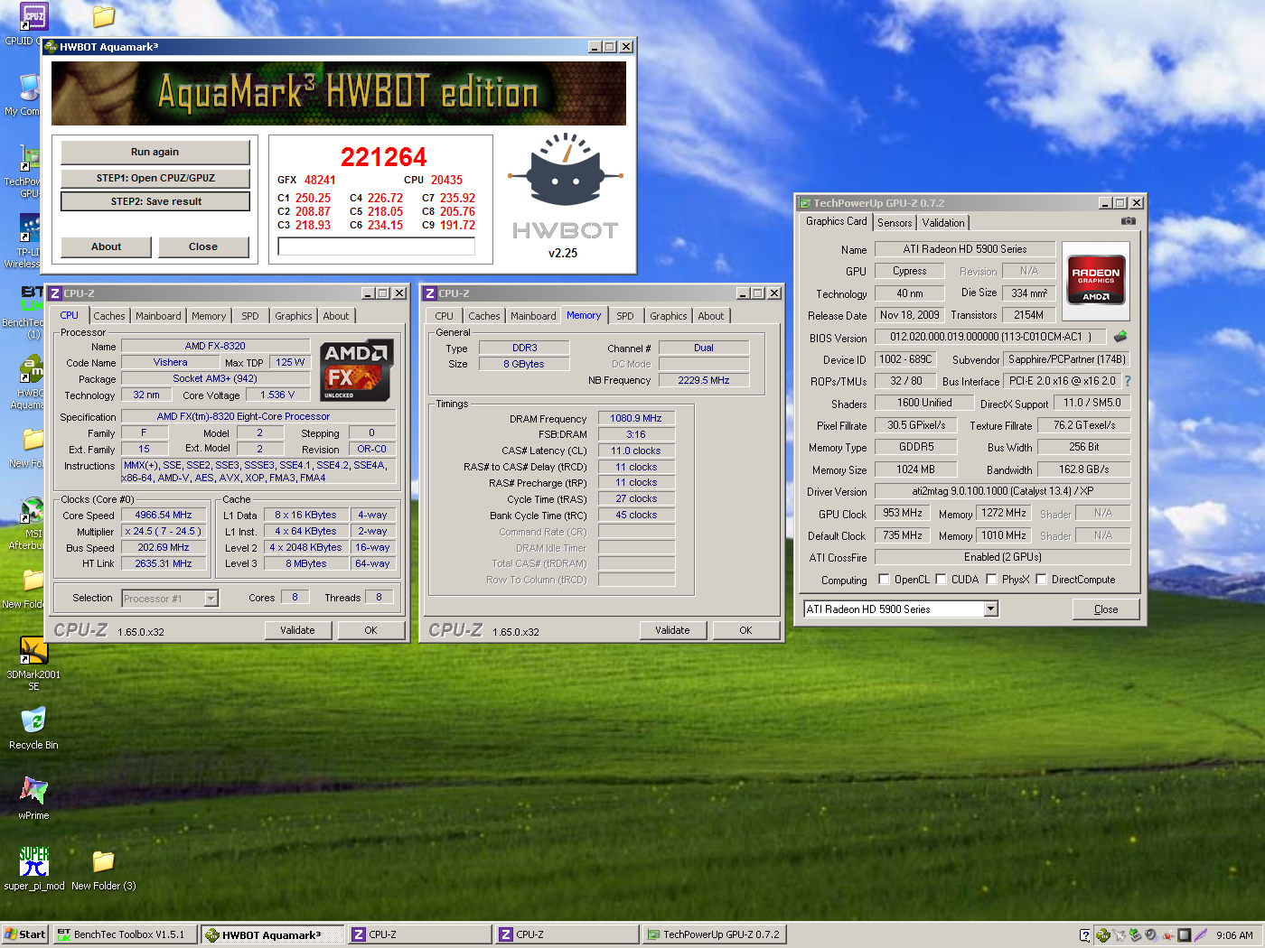Click GPU-Z BIOS save chip icon
The height and width of the screenshot is (948, 1265).
[1120, 337]
